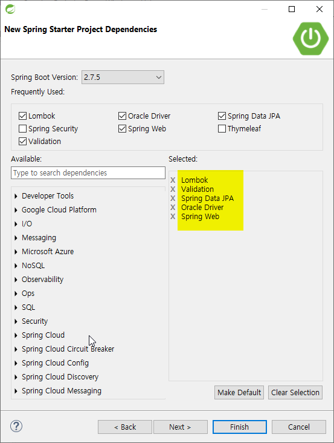Remove Spring Data JPA from selected
Screen dimensions: 334x443
[x=173, y=199]
